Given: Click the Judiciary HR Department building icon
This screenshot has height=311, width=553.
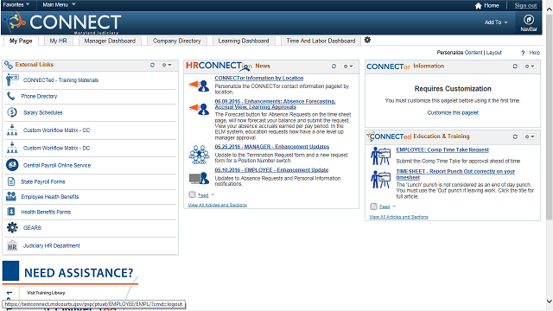Looking at the screenshot, I should point(12,245).
